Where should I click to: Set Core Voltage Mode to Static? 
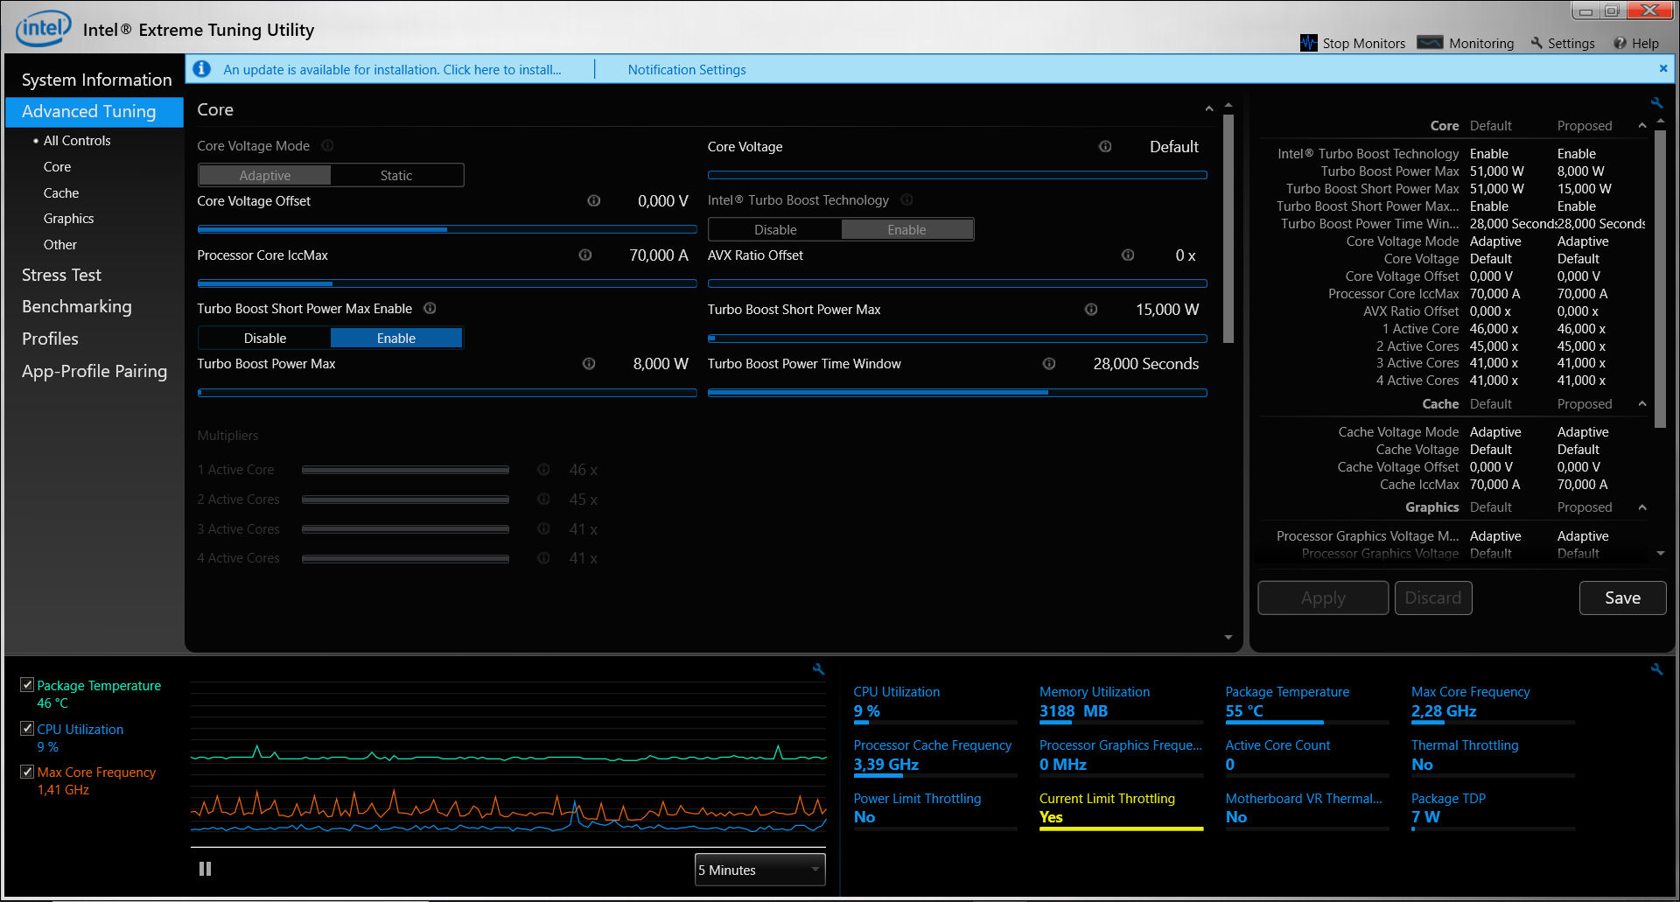(396, 175)
